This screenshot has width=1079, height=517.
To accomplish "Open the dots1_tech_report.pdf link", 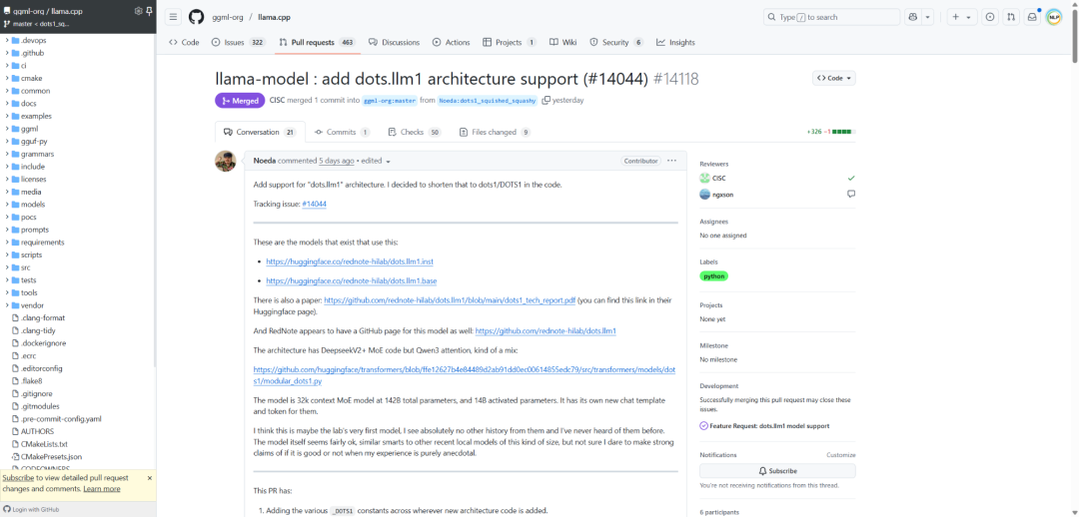I will point(450,300).
